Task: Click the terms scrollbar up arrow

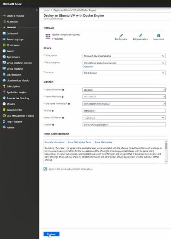Action: 166,141
